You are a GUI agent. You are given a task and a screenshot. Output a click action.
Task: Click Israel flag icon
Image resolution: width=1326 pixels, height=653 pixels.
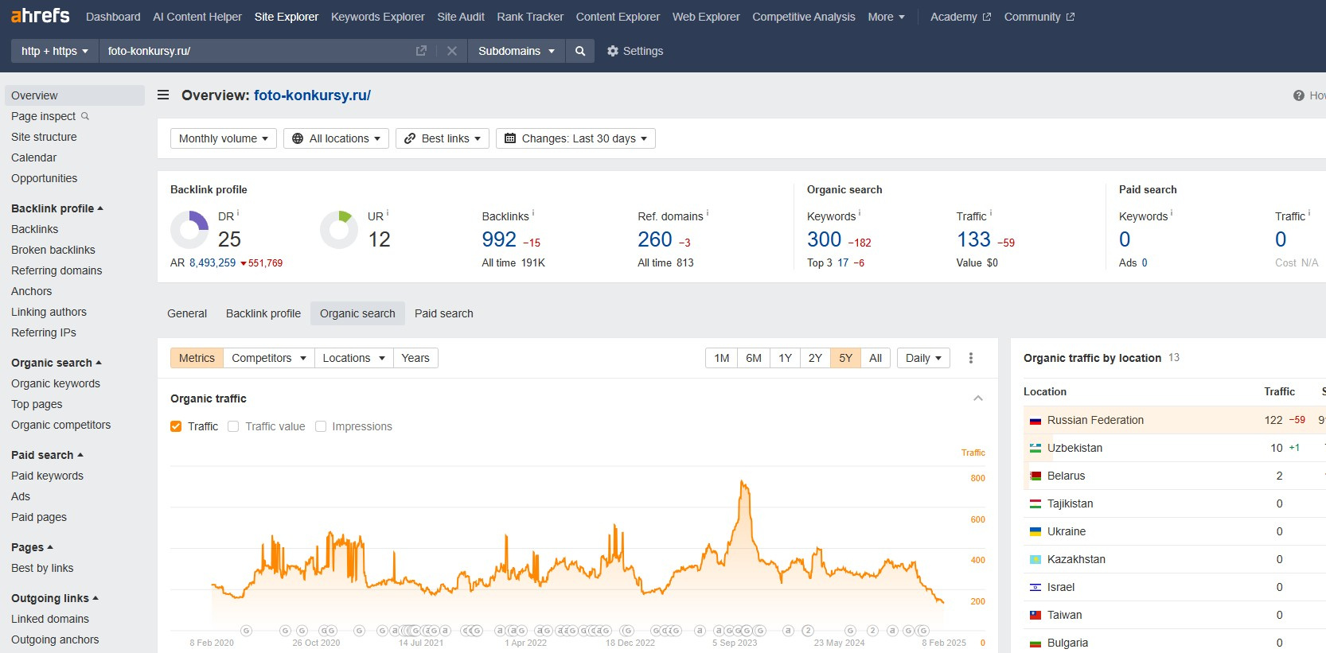[x=1035, y=588]
